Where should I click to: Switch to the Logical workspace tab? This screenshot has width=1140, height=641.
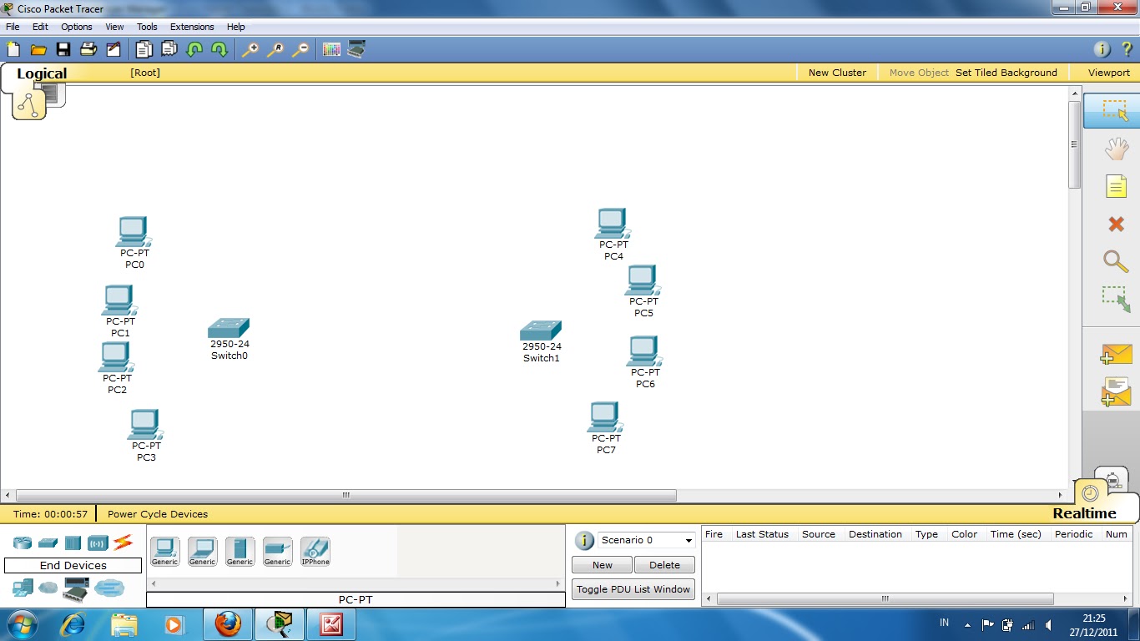(x=41, y=73)
